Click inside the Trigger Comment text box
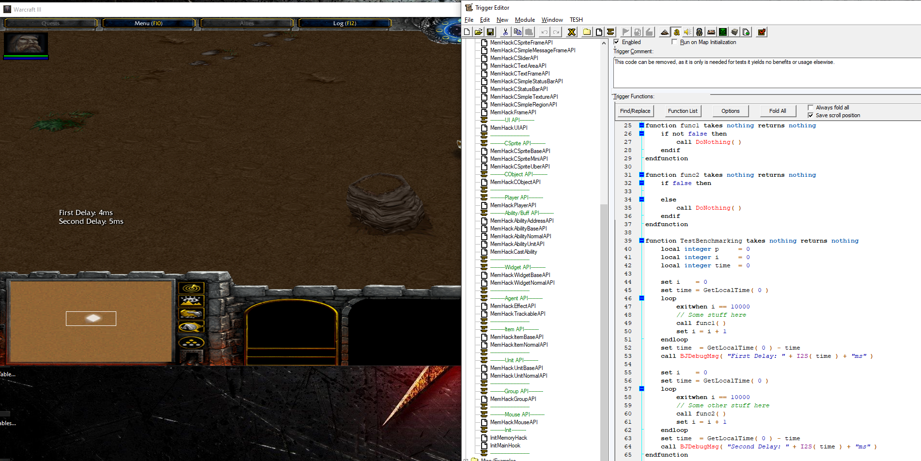Image resolution: width=921 pixels, height=461 pixels. (x=766, y=73)
